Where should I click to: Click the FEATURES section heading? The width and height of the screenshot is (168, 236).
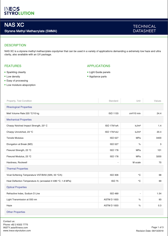click(x=13, y=66)
